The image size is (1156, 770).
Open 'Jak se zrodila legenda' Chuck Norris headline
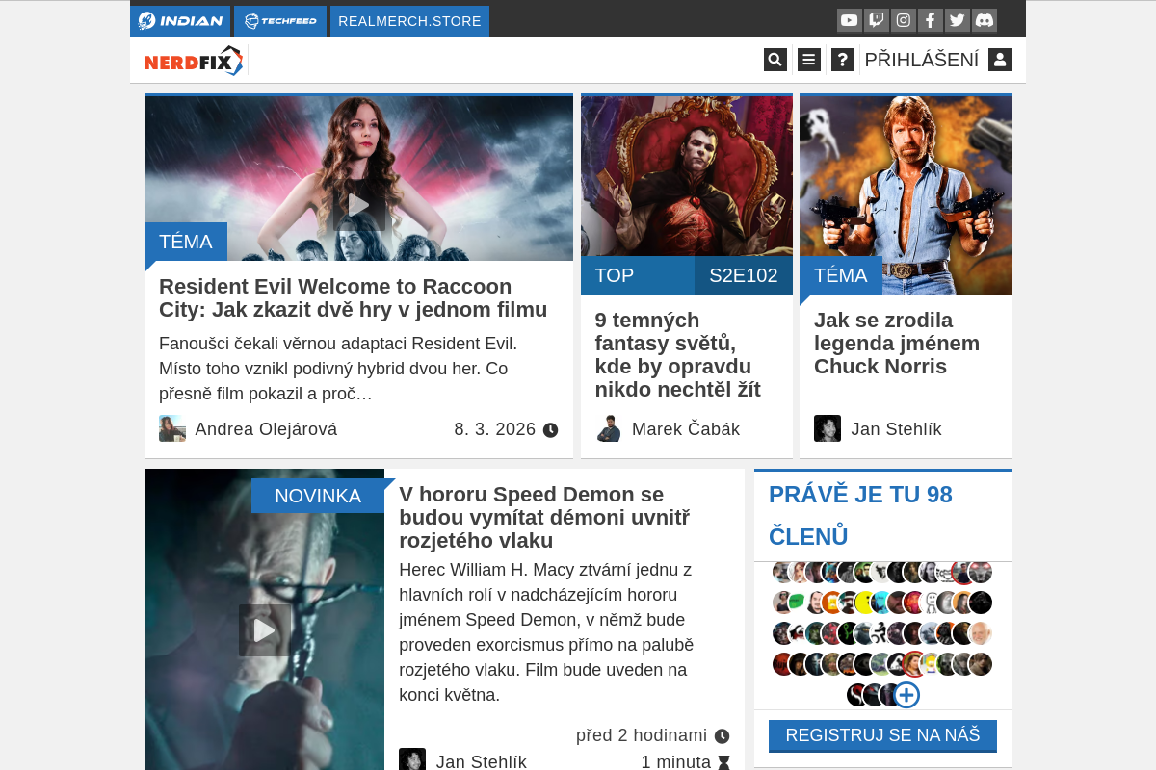tap(897, 344)
